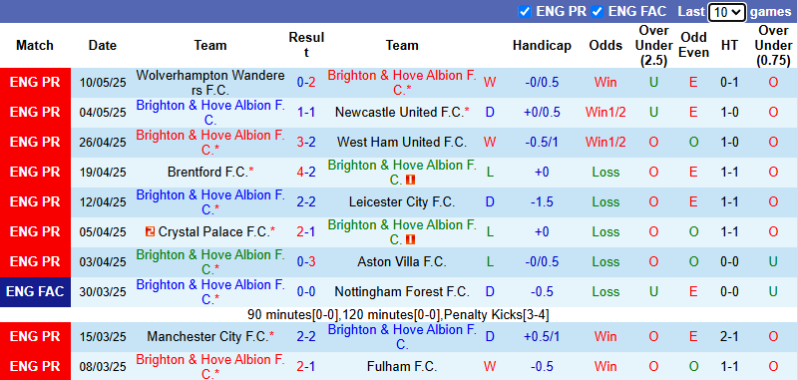Select the ENG FAC match label
The image size is (798, 380).
click(35, 292)
